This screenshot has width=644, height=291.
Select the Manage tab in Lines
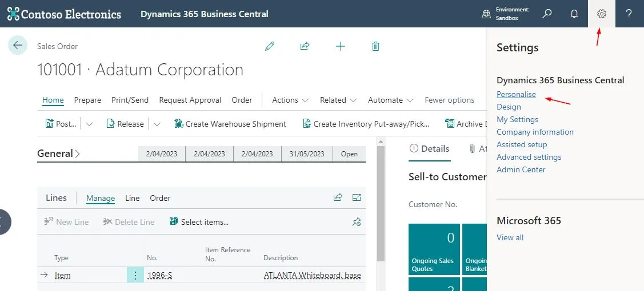coord(101,198)
